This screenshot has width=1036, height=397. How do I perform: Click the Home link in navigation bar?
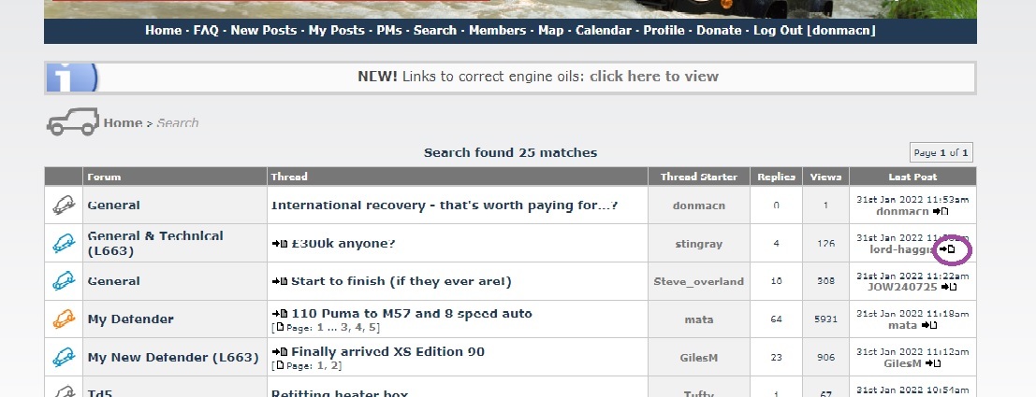pyautogui.click(x=163, y=30)
